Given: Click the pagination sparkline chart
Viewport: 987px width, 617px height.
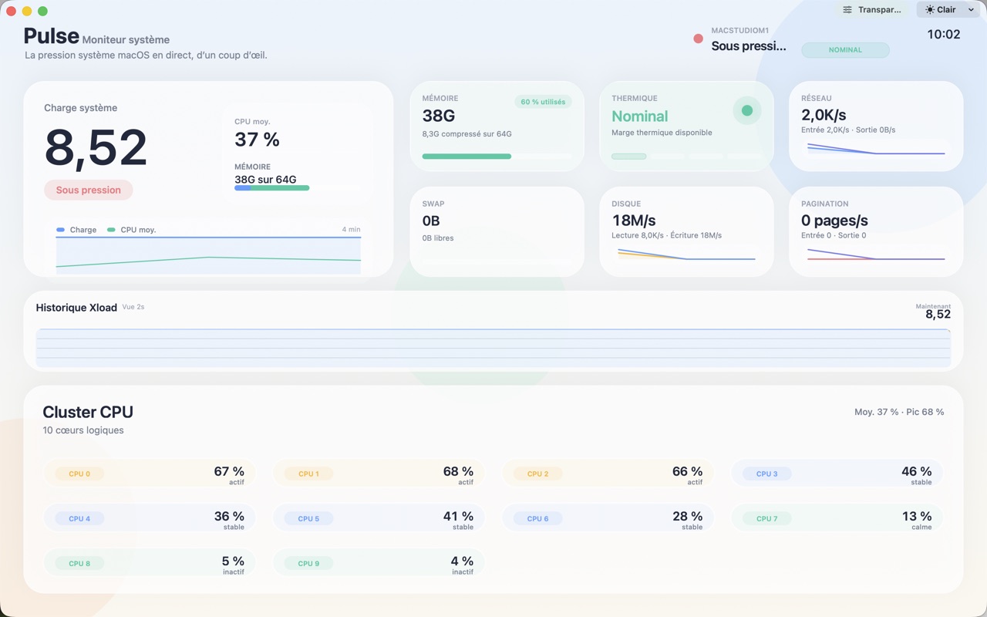Looking at the screenshot, I should point(876,255).
